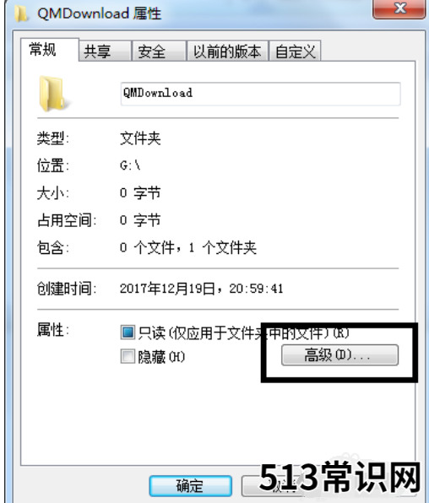Image resolution: width=429 pixels, height=503 pixels.
Task: Click the 类型 文件夹 type value
Action: click(140, 138)
